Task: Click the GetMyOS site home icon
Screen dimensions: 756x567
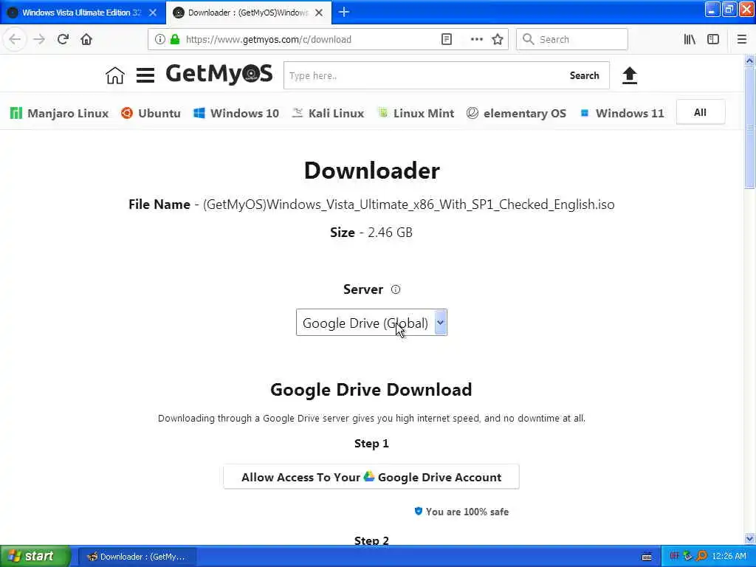Action: coord(114,75)
